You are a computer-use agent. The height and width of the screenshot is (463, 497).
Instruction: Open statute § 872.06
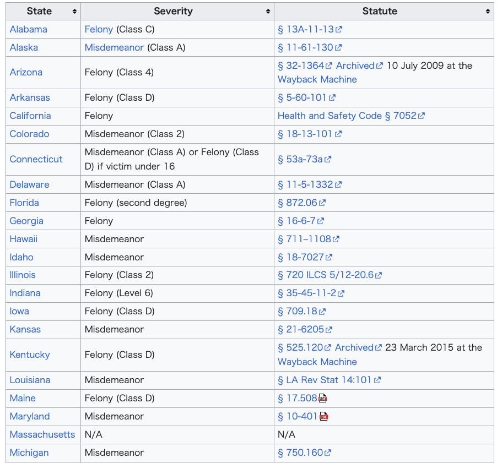point(298,203)
